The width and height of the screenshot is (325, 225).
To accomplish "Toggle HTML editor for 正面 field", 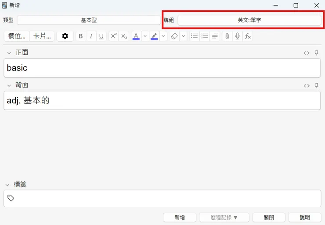I will [307, 53].
